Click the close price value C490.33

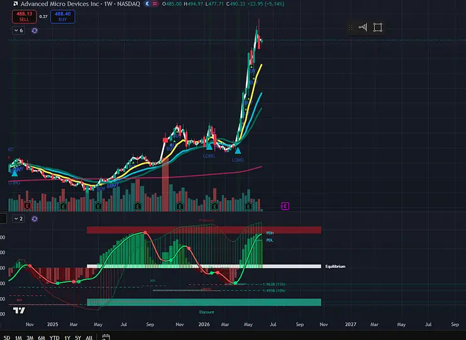[236, 4]
